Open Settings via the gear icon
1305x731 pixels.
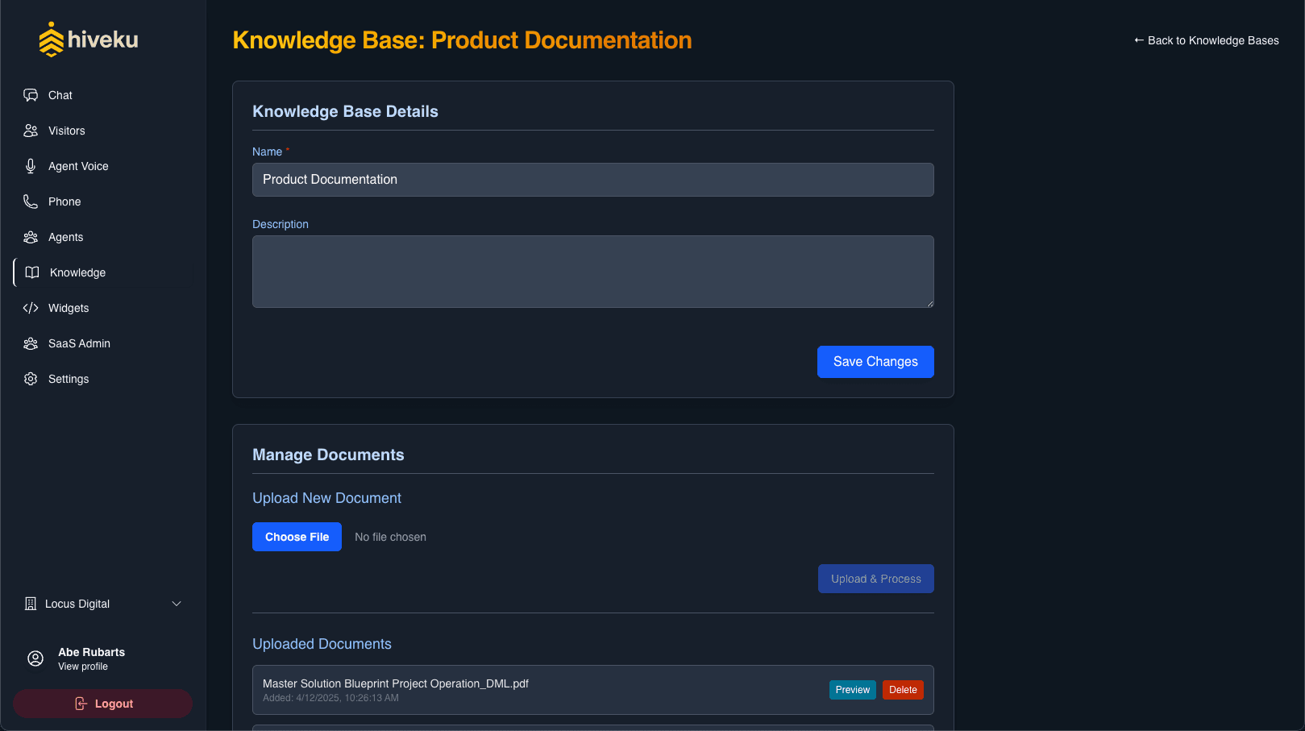point(31,379)
